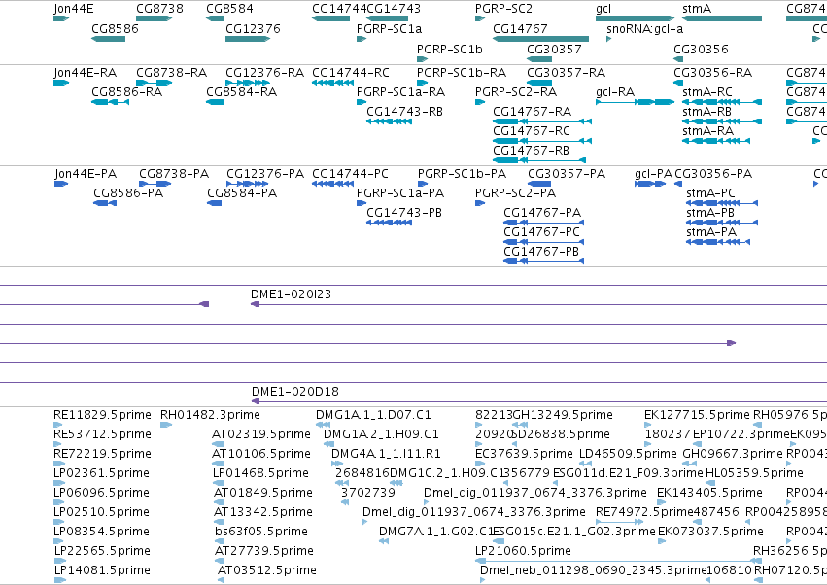Click the stmA-RA transcript
This screenshot has height=585, width=827.
(716, 141)
